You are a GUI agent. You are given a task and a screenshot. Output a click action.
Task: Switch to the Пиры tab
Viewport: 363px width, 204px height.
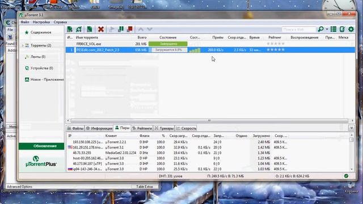[123, 127]
